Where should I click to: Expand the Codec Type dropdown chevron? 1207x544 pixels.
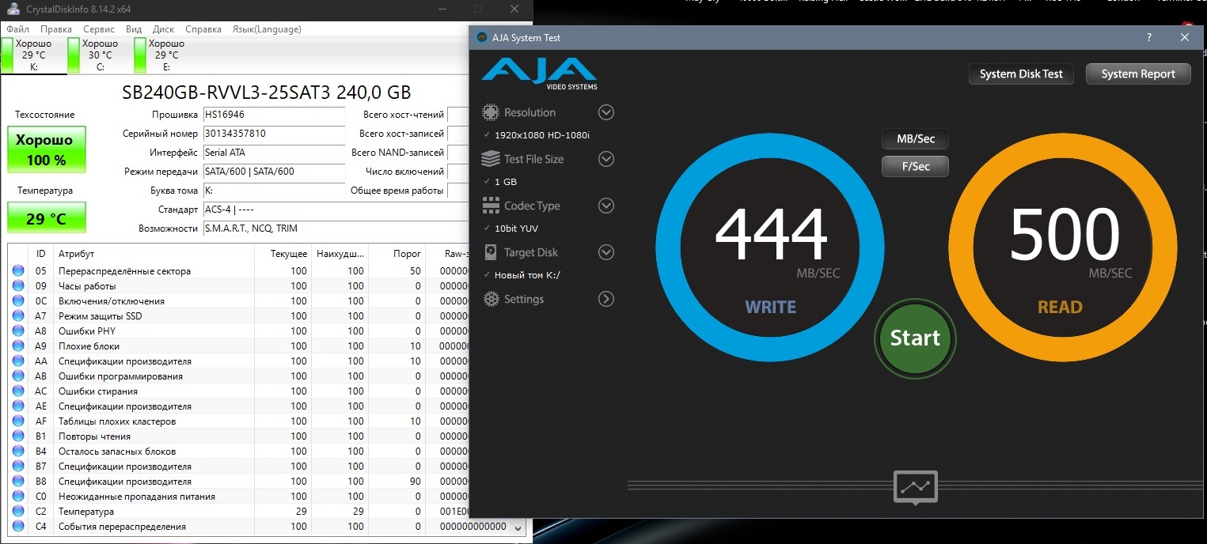606,206
